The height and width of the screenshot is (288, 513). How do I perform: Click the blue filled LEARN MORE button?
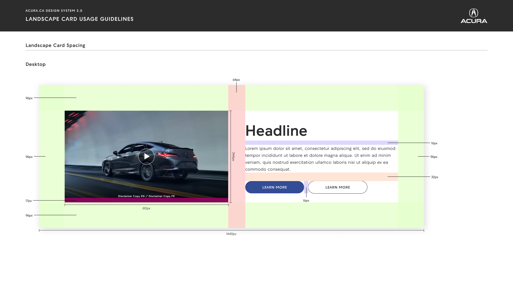click(x=275, y=187)
